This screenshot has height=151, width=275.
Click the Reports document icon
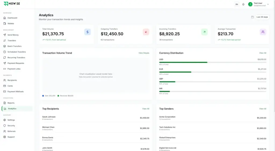(x=5, y=103)
